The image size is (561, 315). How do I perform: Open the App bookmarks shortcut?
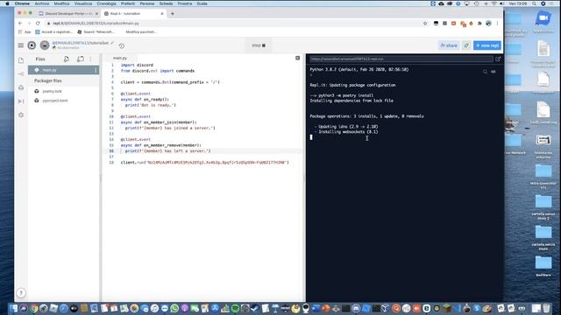tap(25, 31)
